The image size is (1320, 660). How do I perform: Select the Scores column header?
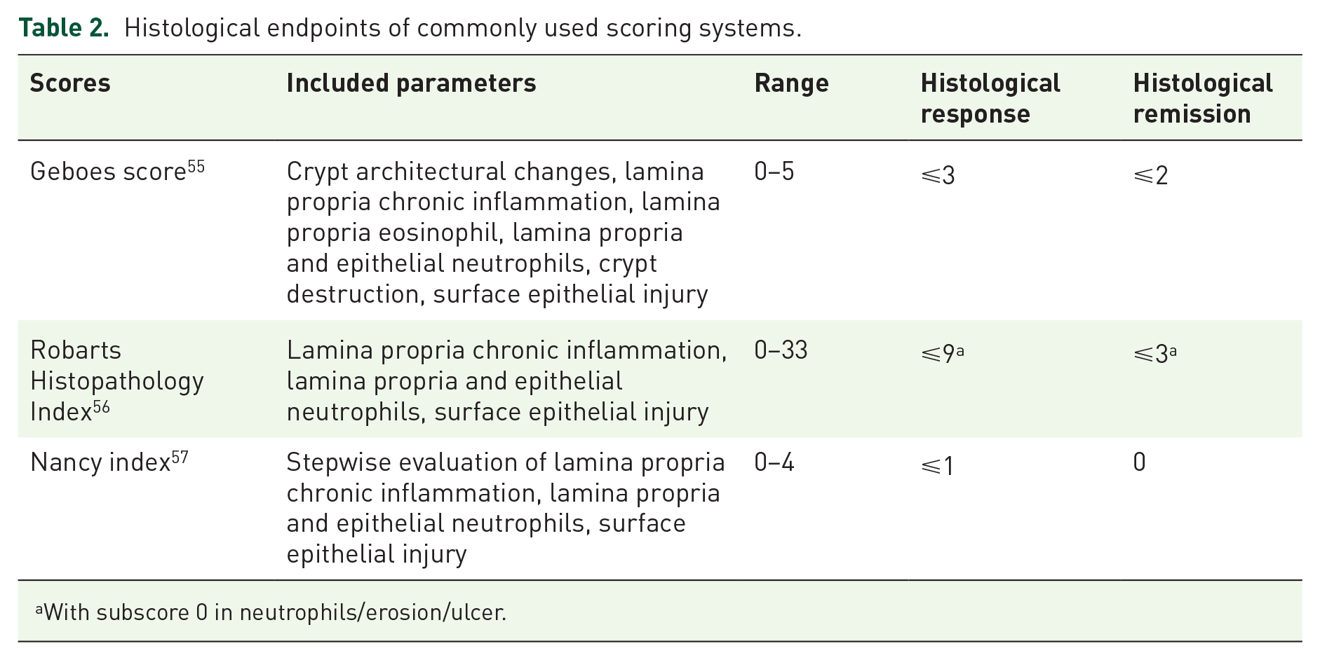70,83
